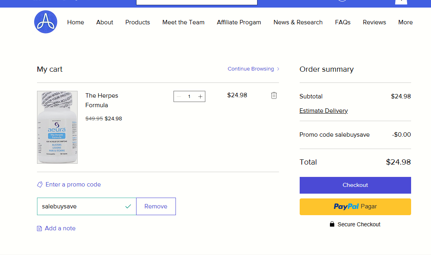The image size is (431, 255).
Task: Open the About page
Action: click(x=104, y=22)
